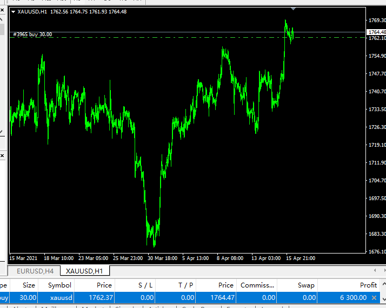Click the 25 Mar 23:00 time axis label

[x=128, y=258]
